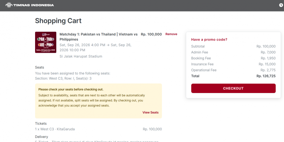Click the event date and time text

tap(95, 47)
